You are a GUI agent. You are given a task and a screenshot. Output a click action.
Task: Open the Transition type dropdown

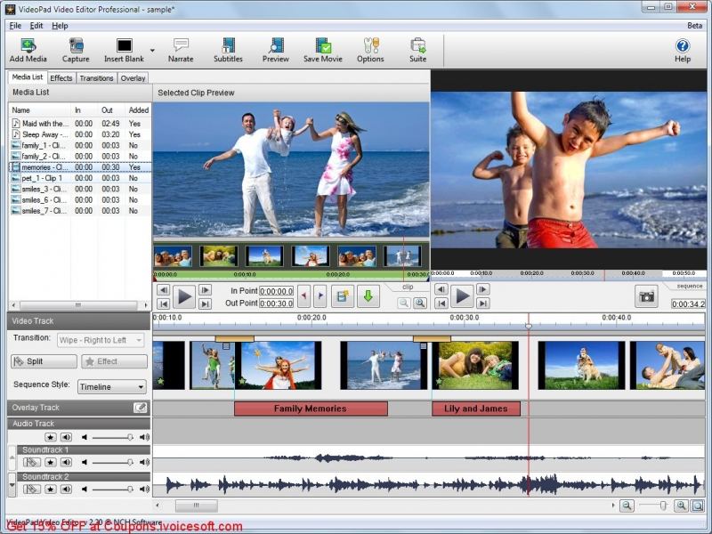[102, 340]
